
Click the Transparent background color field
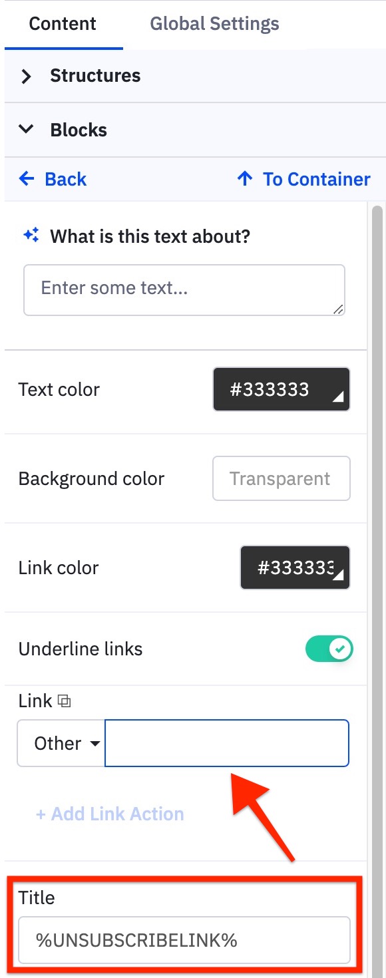click(282, 478)
